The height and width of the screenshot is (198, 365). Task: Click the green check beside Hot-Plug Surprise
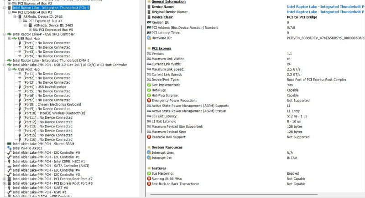pyautogui.click(x=149, y=96)
